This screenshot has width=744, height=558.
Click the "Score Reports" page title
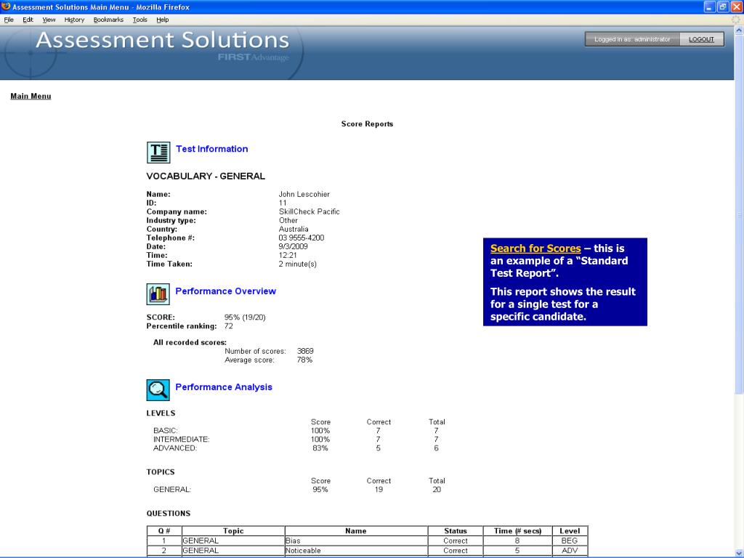pos(367,124)
